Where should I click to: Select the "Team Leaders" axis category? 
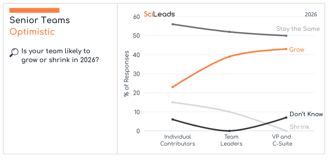(x=231, y=140)
